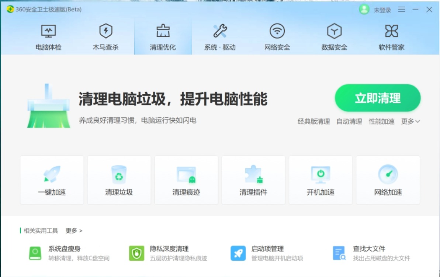
Task: Switch to the 数据安全 tab label
Action: coord(334,47)
